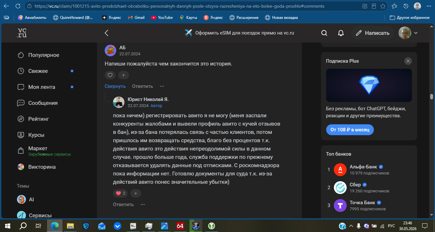Open Windows Start menu
Image resolution: width=435 pixels, height=232 pixels.
pyautogui.click(x=7, y=226)
